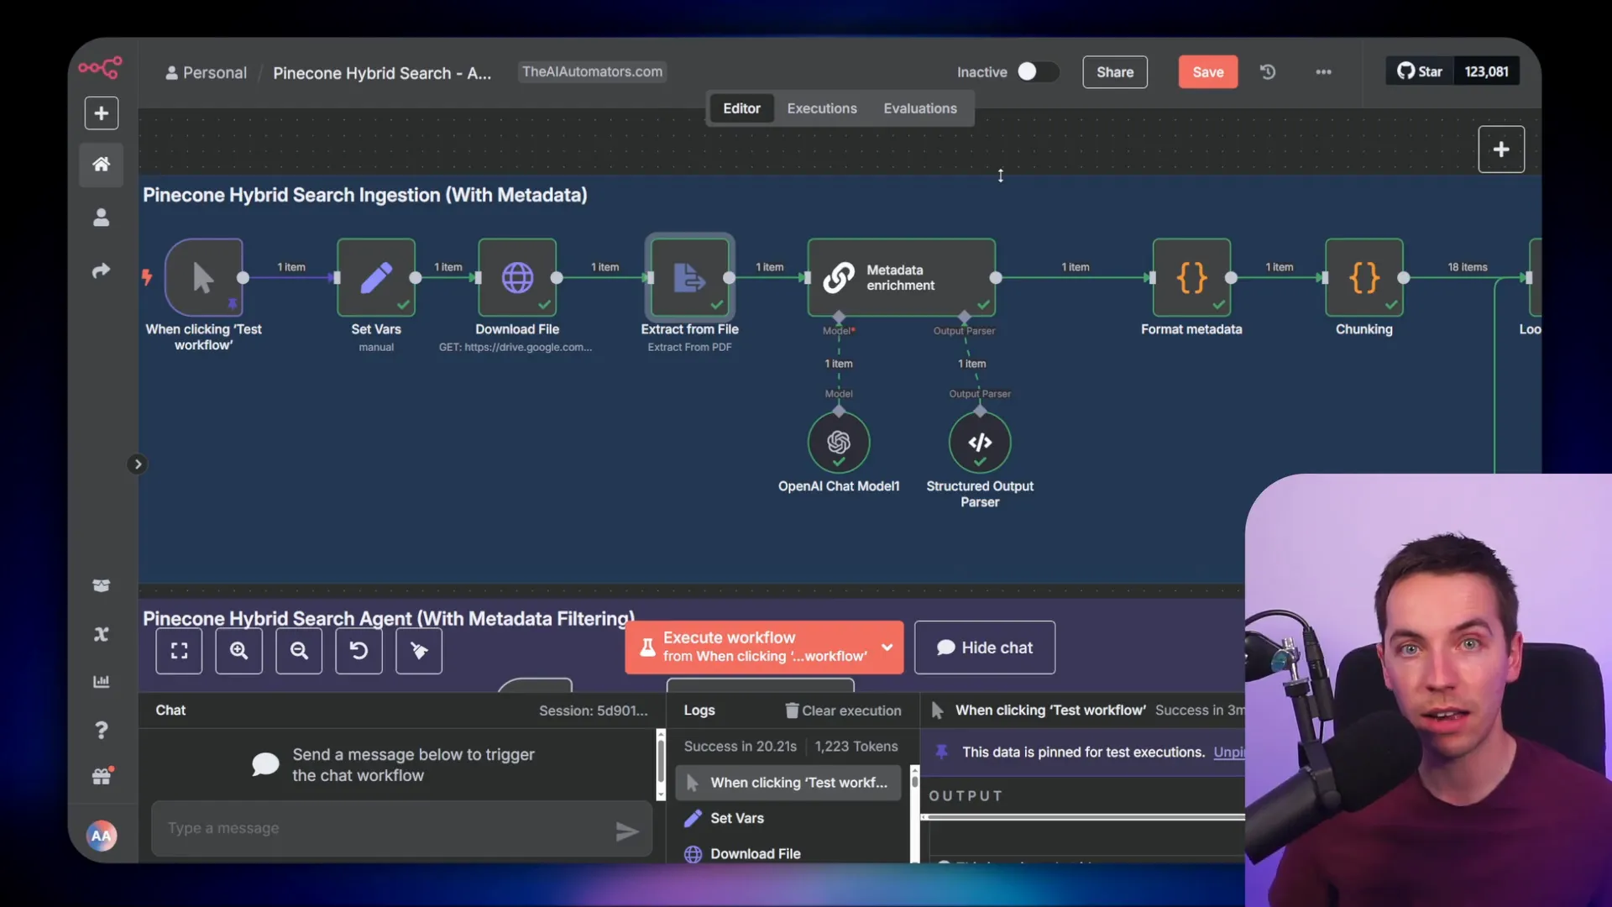Image resolution: width=1612 pixels, height=907 pixels.
Task: Click the Personal breadcrumb link
Action: pyautogui.click(x=206, y=73)
